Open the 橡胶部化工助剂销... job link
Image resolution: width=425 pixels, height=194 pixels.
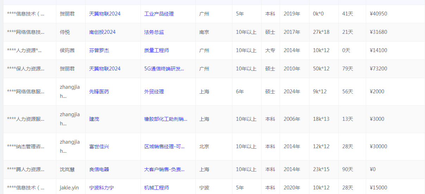165,119
